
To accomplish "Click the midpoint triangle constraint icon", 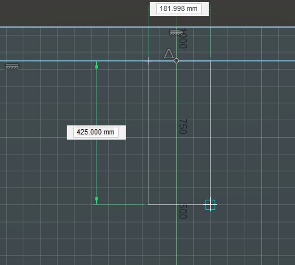I will [169, 54].
